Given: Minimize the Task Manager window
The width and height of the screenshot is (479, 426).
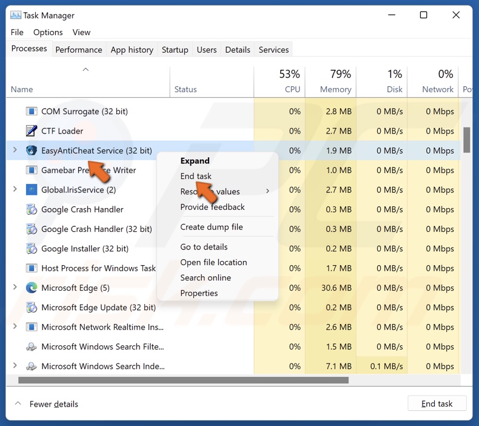Looking at the screenshot, I should click(x=392, y=15).
